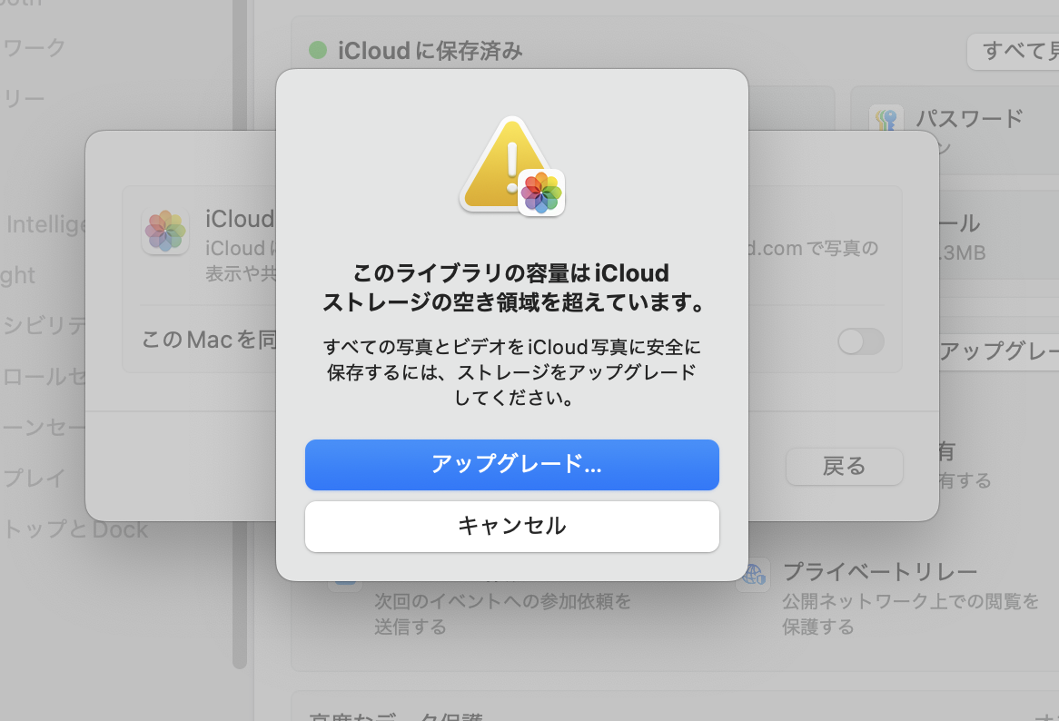
Task: Open the ディスプレイ sidebar item
Action: (x=35, y=477)
